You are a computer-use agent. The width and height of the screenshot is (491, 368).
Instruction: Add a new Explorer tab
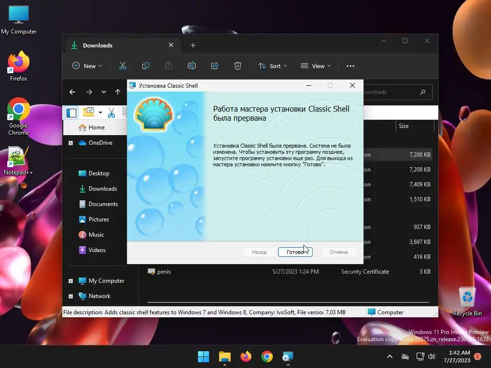pos(193,46)
